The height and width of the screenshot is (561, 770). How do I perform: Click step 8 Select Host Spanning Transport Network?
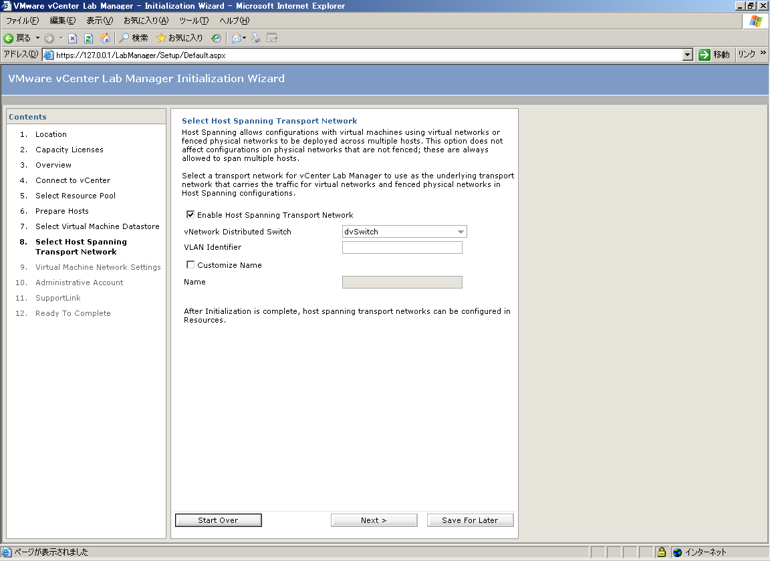81,246
